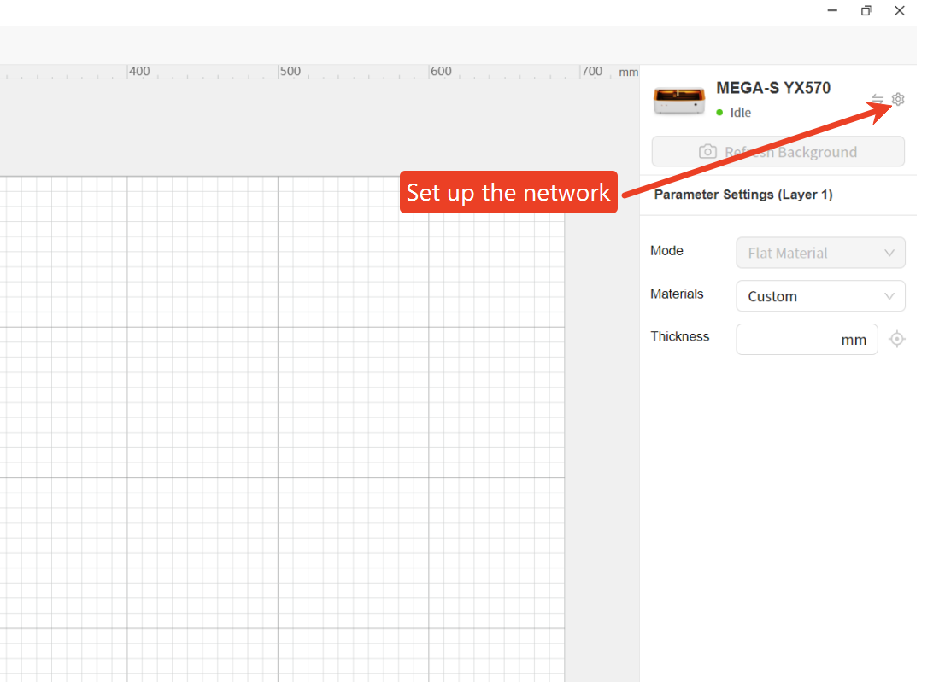This screenshot has width=945, height=682.
Task: Click the mm unit label on ruler
Action: click(x=628, y=73)
